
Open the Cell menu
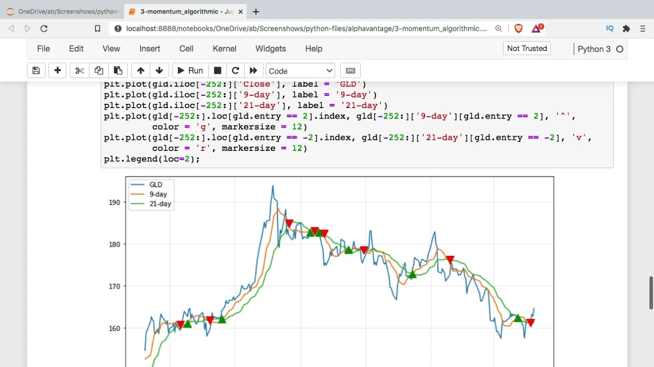point(186,48)
